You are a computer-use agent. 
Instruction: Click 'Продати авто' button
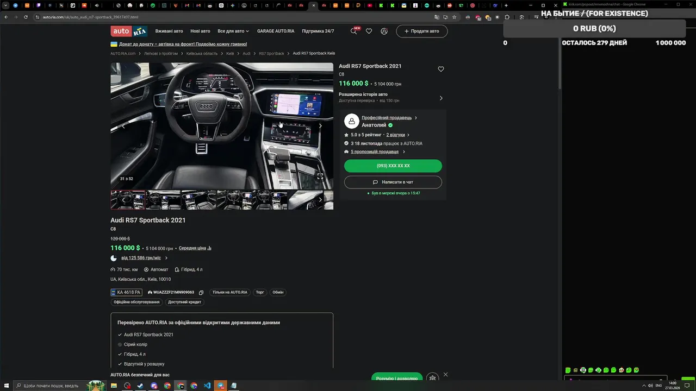422,31
